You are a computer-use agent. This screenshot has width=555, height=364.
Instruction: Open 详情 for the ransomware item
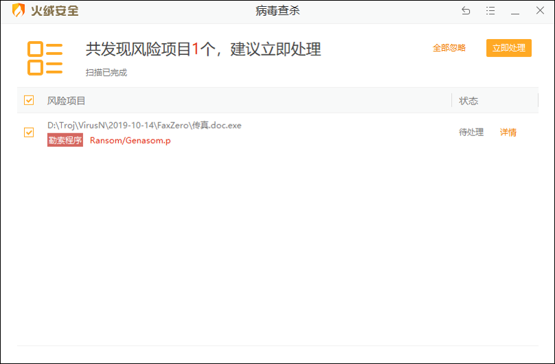coord(508,133)
